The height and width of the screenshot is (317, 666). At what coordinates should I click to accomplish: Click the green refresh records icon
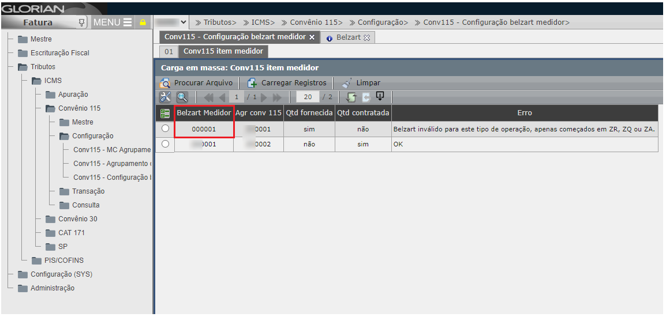click(x=351, y=97)
